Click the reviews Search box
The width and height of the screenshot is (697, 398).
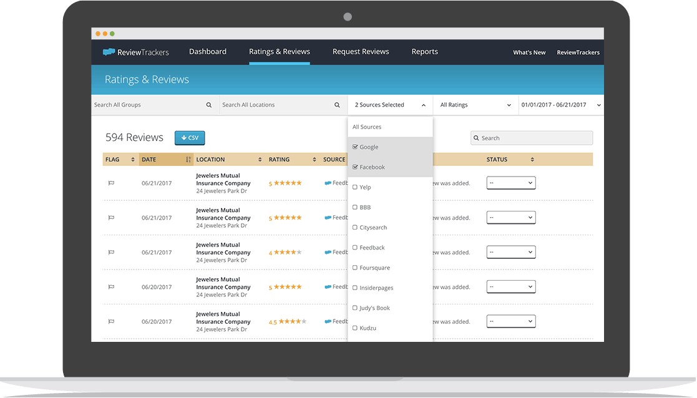click(x=532, y=138)
